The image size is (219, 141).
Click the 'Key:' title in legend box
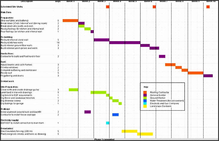[x=146, y=87]
